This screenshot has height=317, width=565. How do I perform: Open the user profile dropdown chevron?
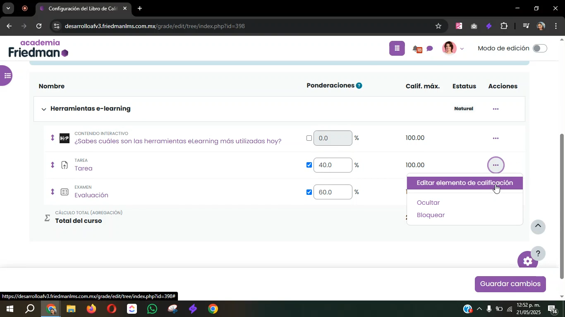[x=462, y=49]
